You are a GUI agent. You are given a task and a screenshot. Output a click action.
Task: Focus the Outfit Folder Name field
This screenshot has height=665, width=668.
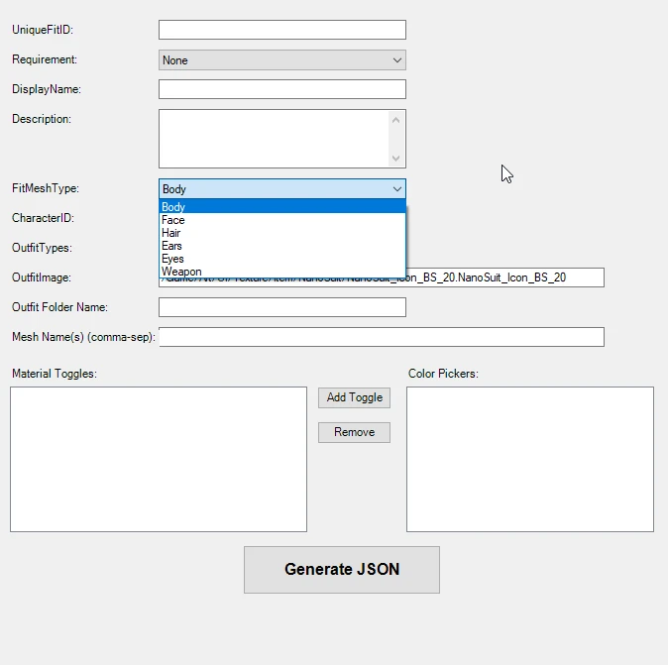(281, 307)
